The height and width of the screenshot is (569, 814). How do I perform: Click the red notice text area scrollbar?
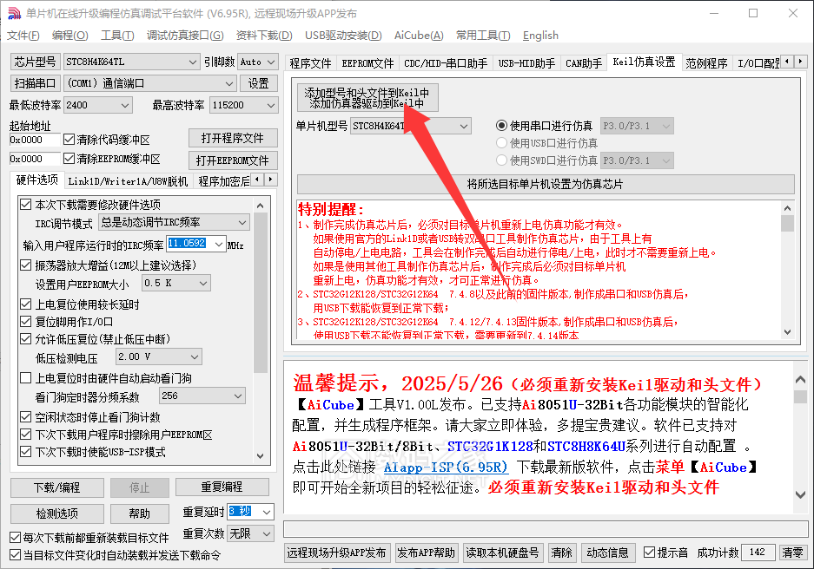(787, 278)
